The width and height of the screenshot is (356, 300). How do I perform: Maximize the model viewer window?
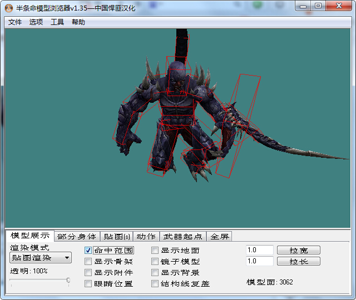[318, 6]
